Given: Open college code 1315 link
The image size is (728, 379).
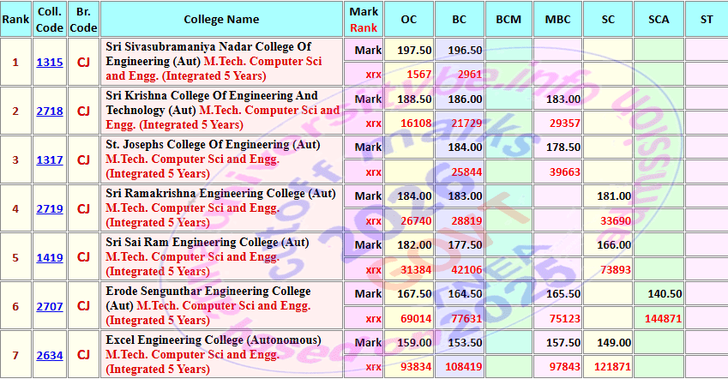Looking at the screenshot, I should point(50,63).
